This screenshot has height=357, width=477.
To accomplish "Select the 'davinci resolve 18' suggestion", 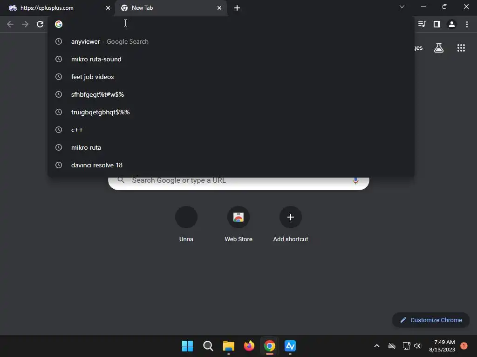I will tap(231, 165).
